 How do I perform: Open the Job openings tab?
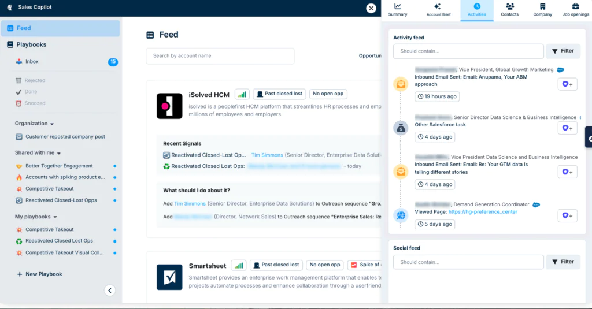click(x=575, y=10)
